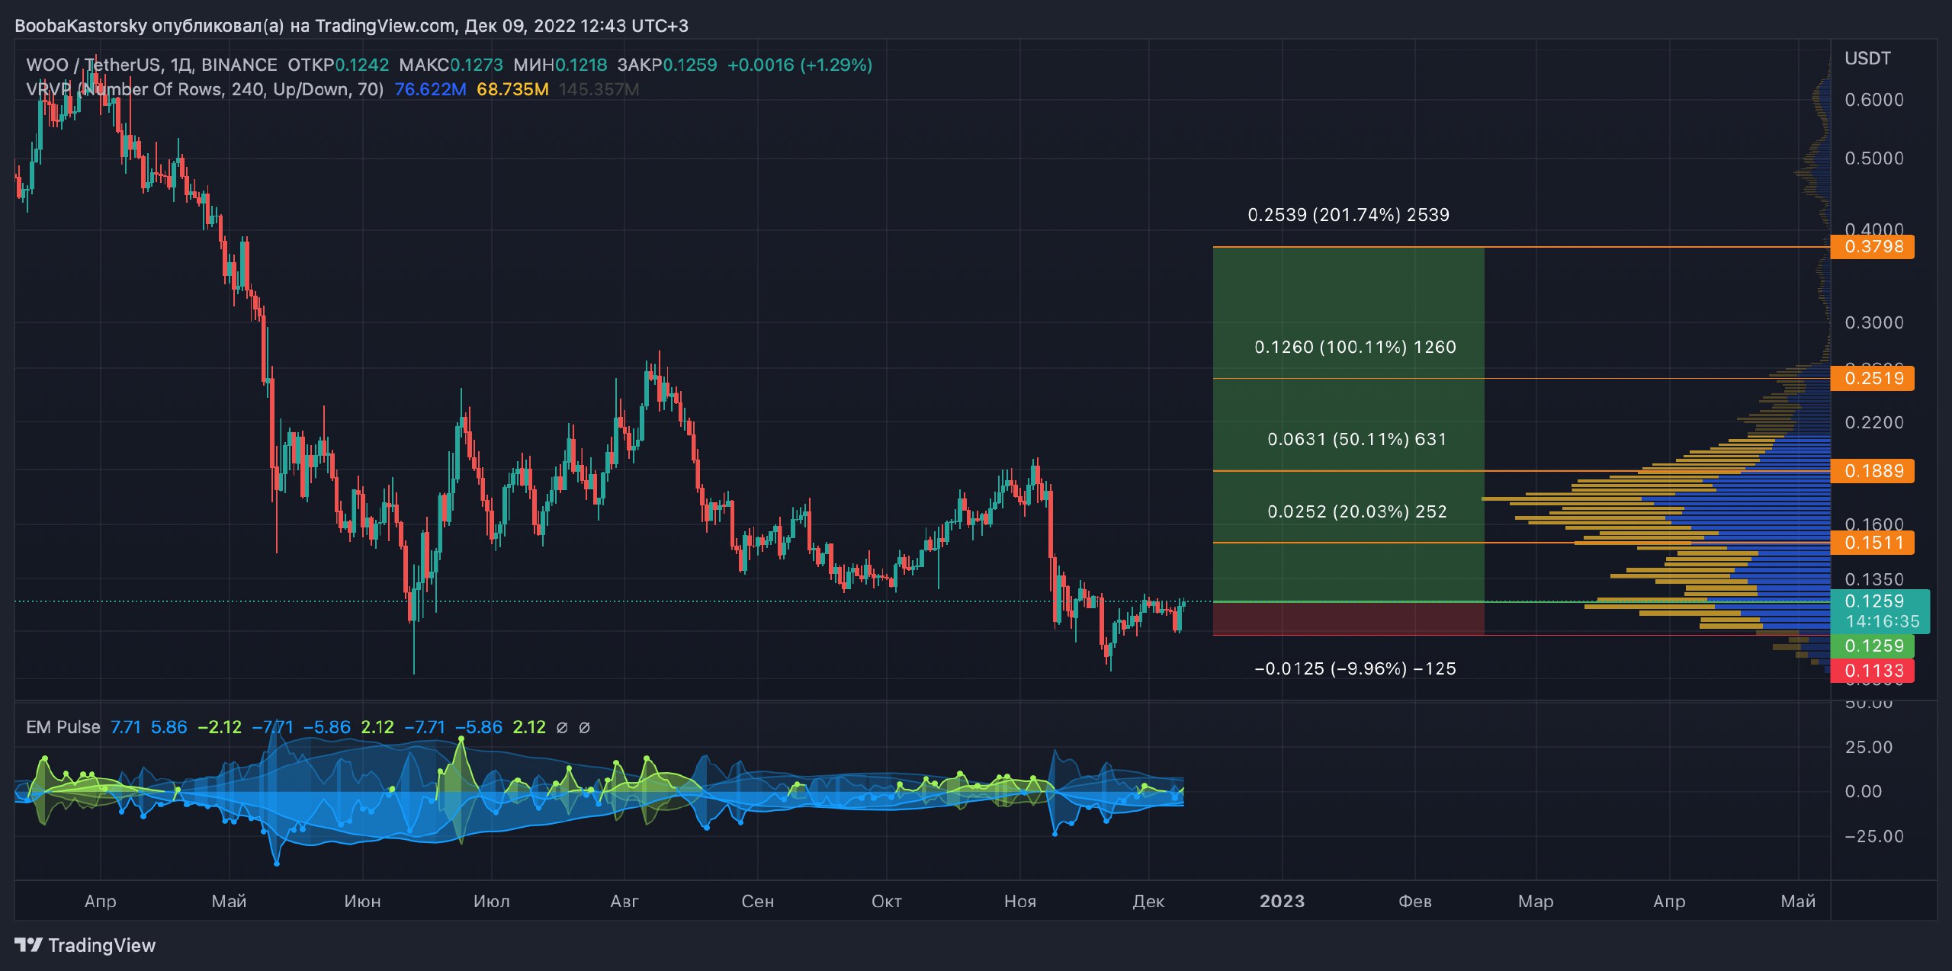Click the +0.0016 (+1.29%) change text

coord(799,65)
